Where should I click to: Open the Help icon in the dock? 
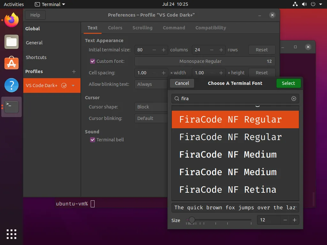(11, 85)
